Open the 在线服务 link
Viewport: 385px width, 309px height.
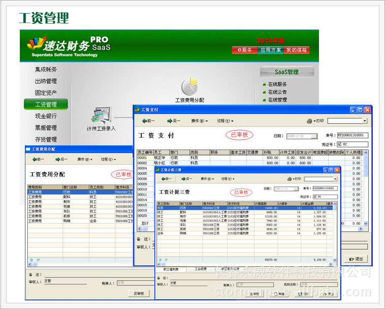[x=277, y=84]
